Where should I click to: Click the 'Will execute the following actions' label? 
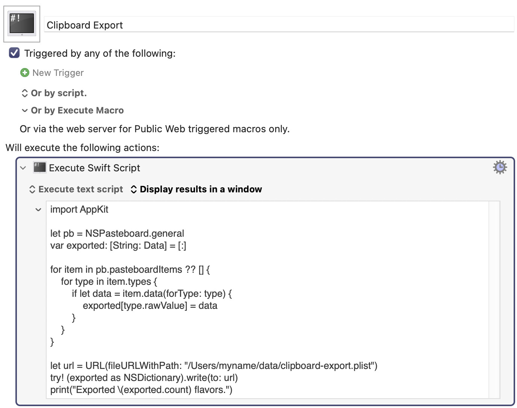point(82,148)
